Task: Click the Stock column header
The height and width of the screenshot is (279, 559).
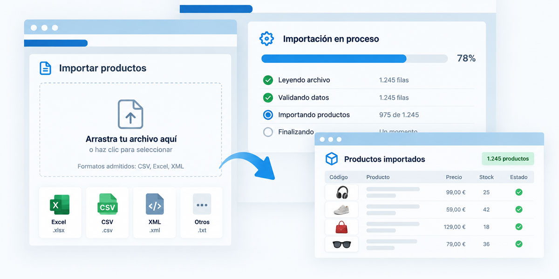Action: pyautogui.click(x=486, y=177)
